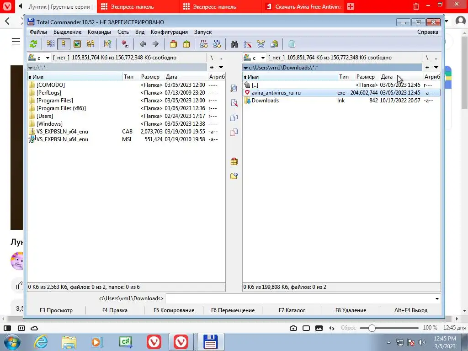Go to root in left panel backslash

click(212, 58)
